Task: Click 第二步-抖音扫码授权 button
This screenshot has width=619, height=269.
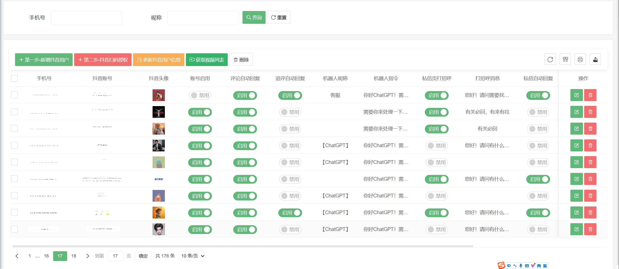Action: 103,60
